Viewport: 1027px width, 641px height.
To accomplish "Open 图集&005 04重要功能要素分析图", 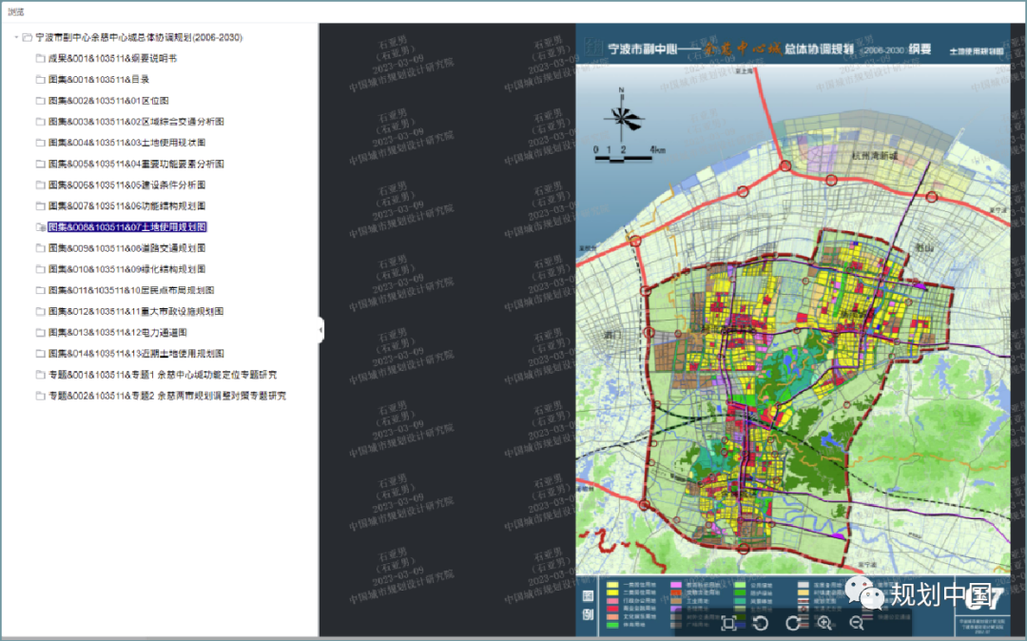I will [x=136, y=164].
